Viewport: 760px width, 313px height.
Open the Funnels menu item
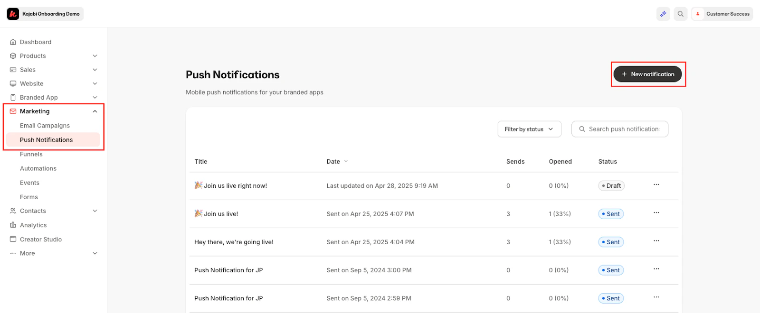pos(31,154)
